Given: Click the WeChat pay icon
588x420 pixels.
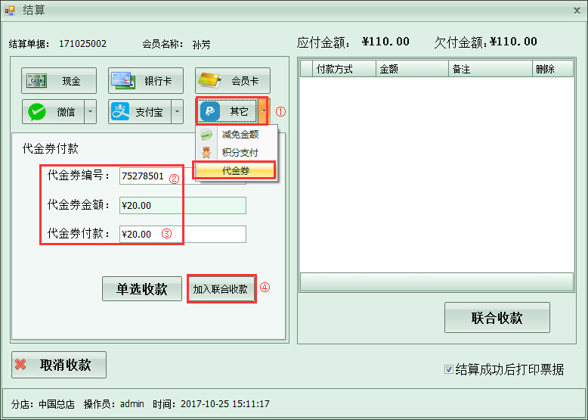Looking at the screenshot, I should pos(36,112).
